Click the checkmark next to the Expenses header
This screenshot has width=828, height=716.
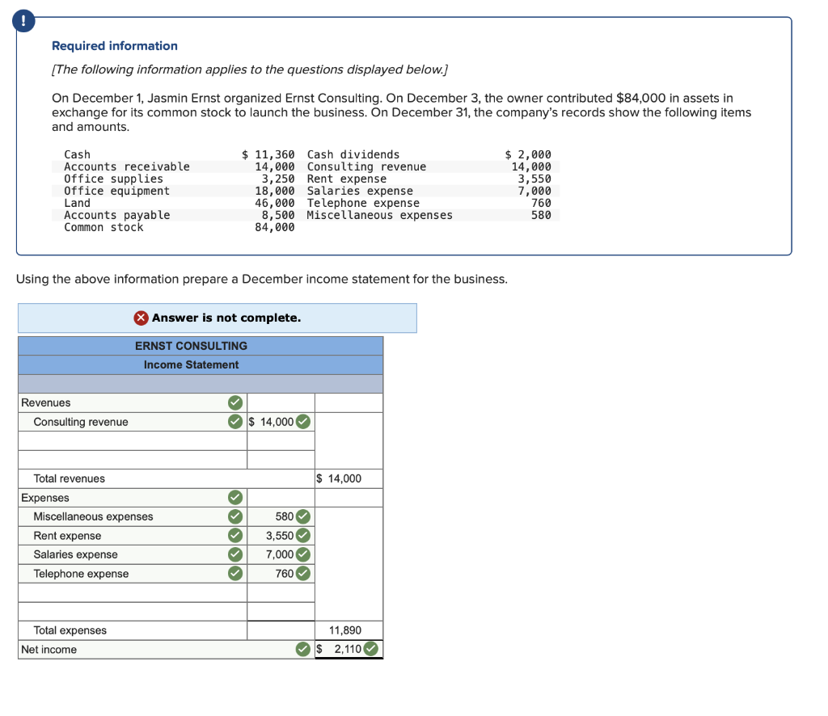pyautogui.click(x=234, y=497)
